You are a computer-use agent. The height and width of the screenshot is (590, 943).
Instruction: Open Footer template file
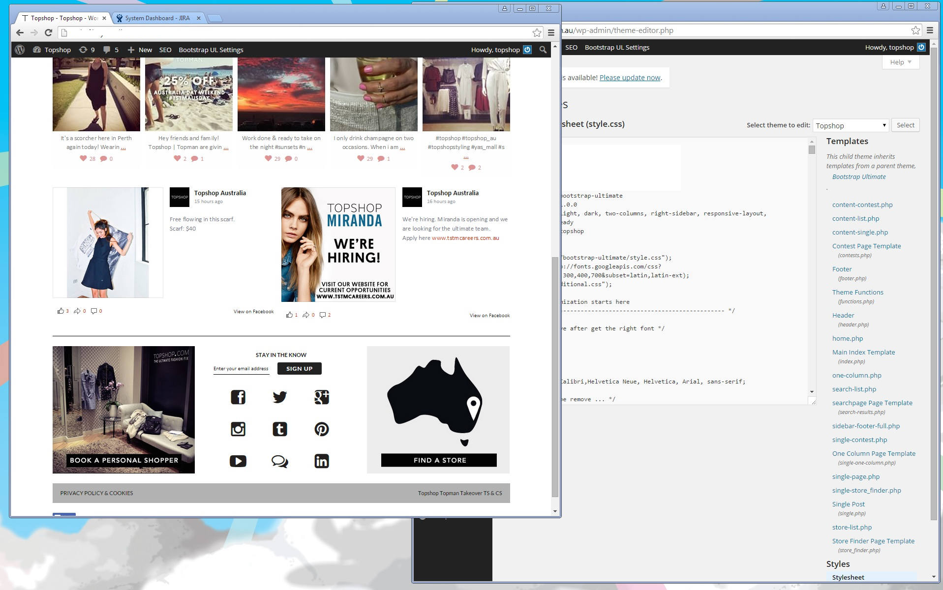coord(842,269)
